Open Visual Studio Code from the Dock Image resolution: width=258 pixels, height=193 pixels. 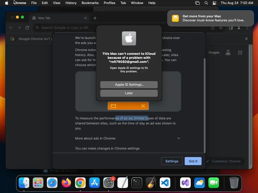165,183
